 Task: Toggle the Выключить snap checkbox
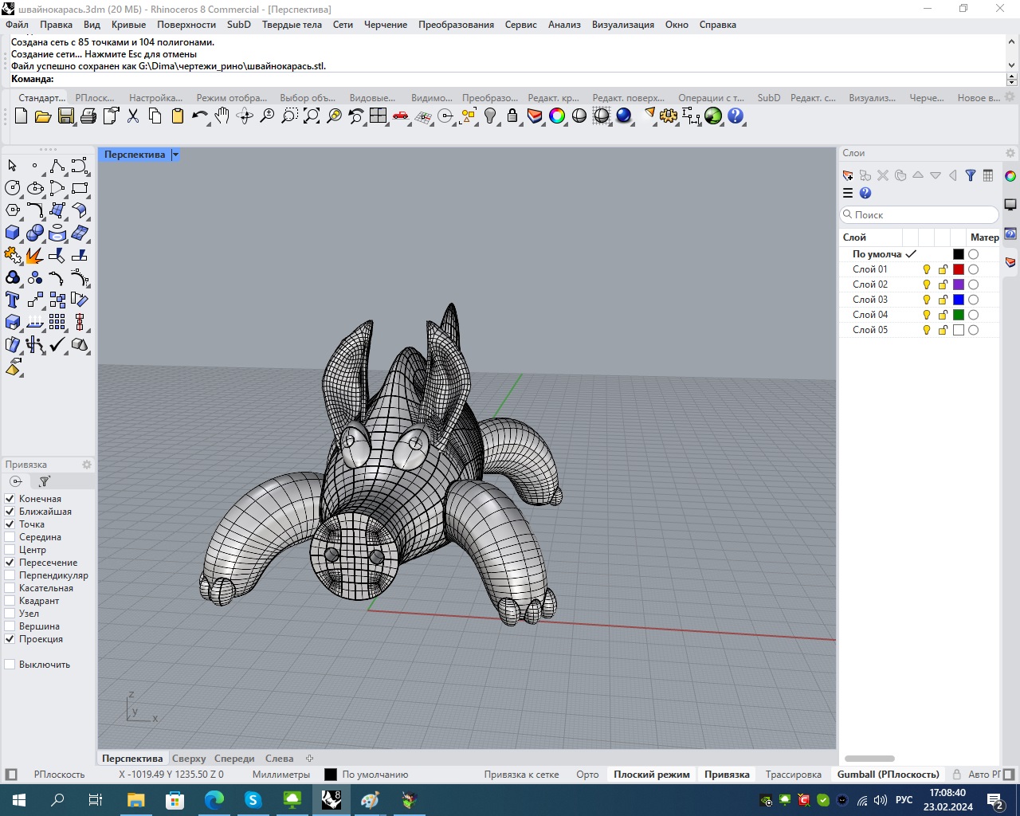click(x=10, y=665)
